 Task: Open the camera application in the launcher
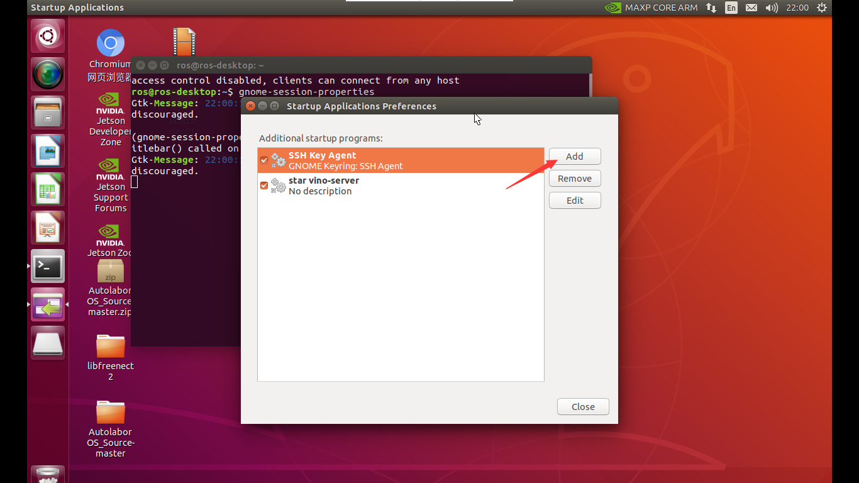[47, 74]
